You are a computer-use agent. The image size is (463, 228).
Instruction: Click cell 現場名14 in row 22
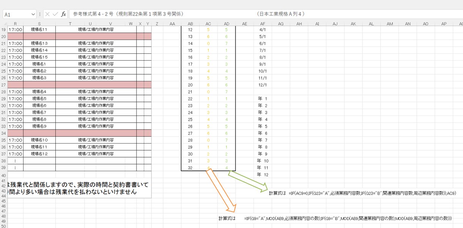tap(39, 50)
